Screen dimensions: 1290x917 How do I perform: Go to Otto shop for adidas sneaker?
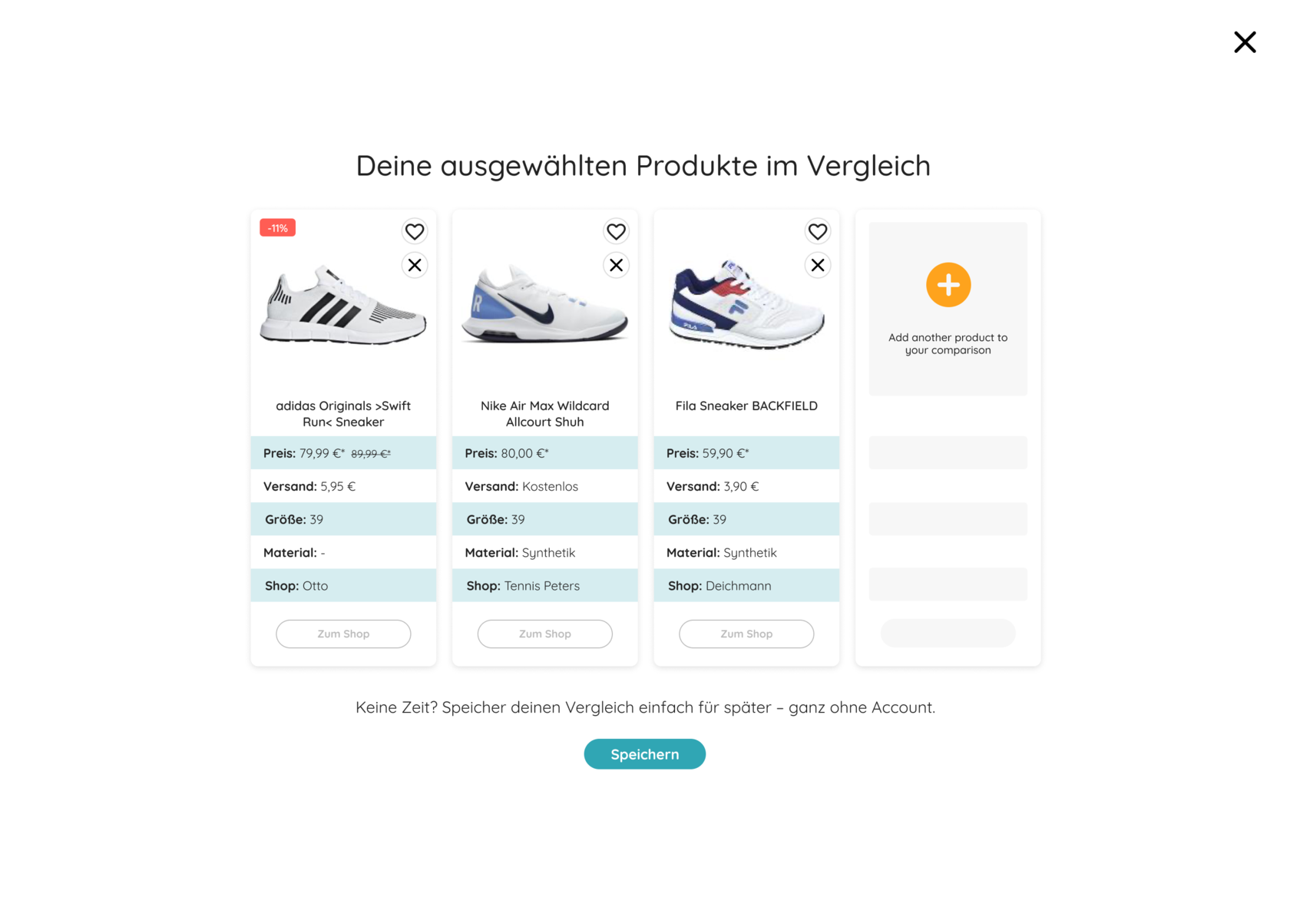[343, 634]
